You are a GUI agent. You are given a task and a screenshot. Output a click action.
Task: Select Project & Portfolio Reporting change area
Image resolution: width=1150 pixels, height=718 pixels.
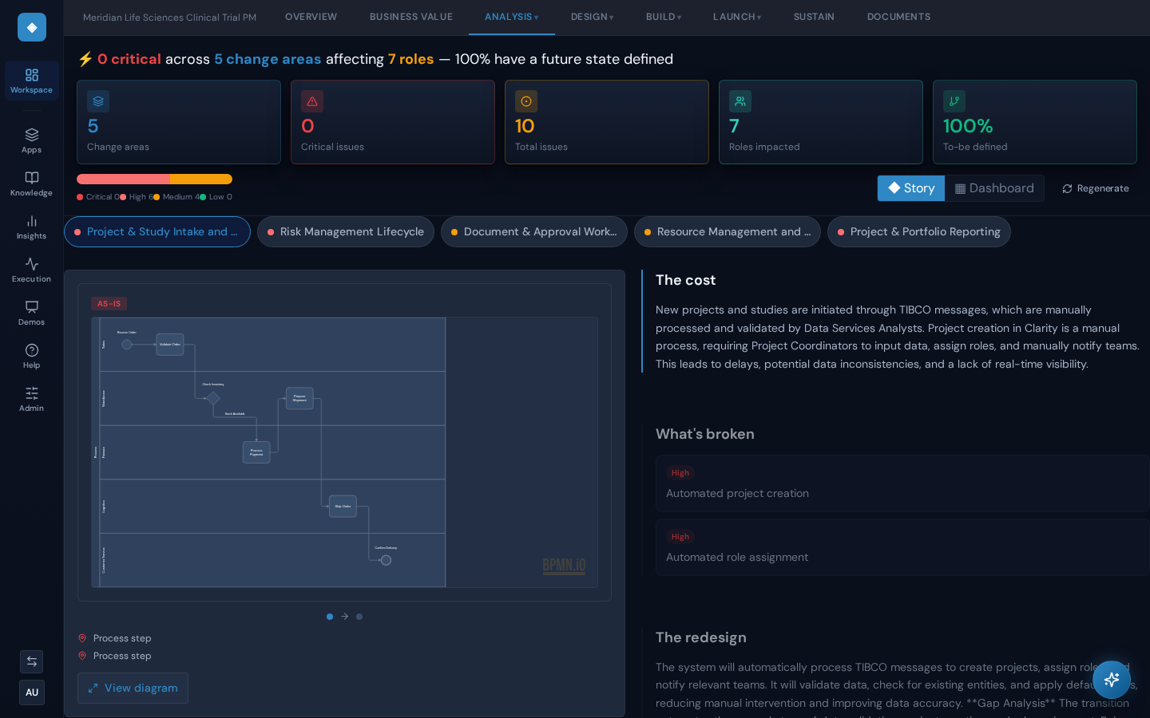coord(919,231)
